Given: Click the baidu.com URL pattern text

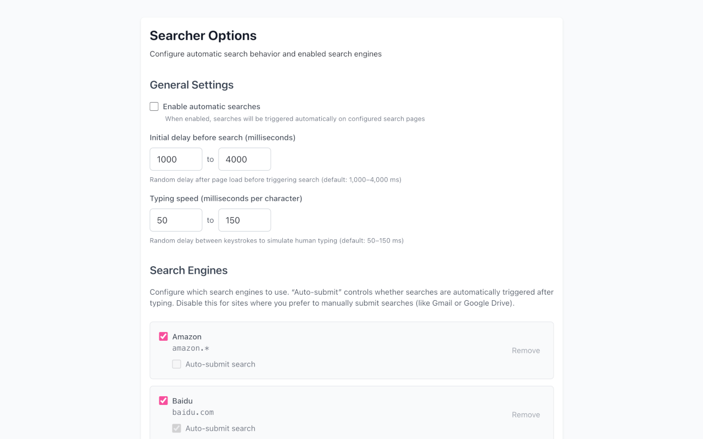Looking at the screenshot, I should pos(193,412).
